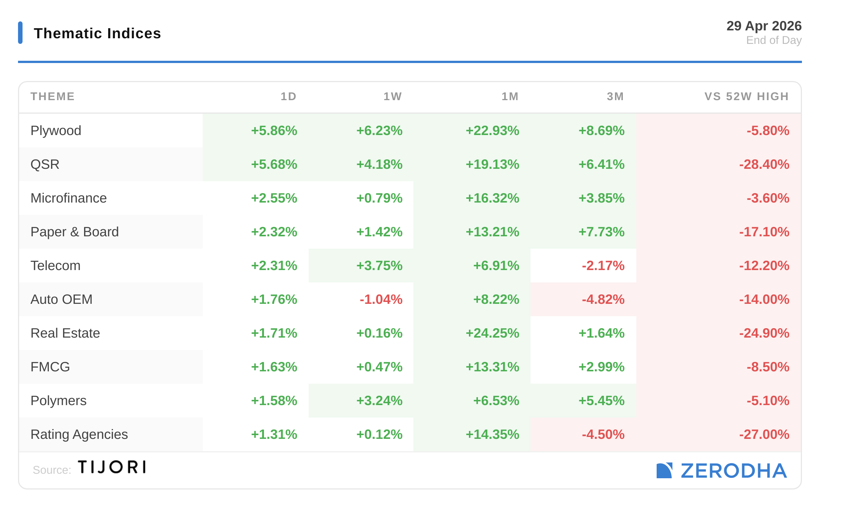
Task: Open the QSR theme row
Action: [x=45, y=164]
